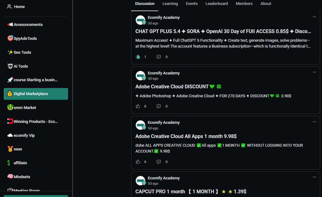
Task: Click the ecomify Vip label in sidebar
Action: click(24, 136)
